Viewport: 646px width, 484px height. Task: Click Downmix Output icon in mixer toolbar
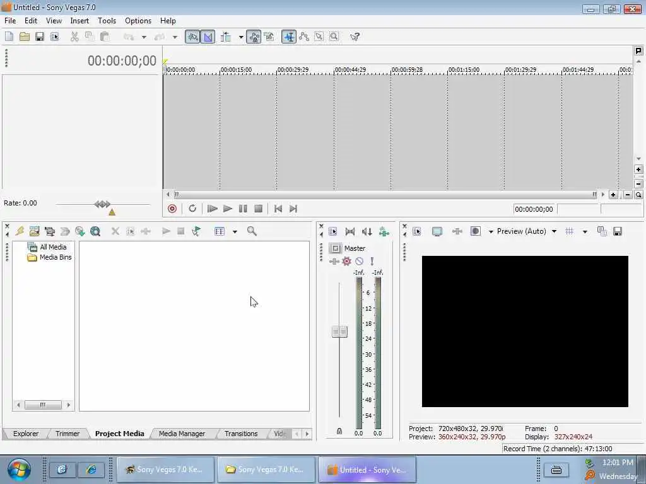point(350,232)
